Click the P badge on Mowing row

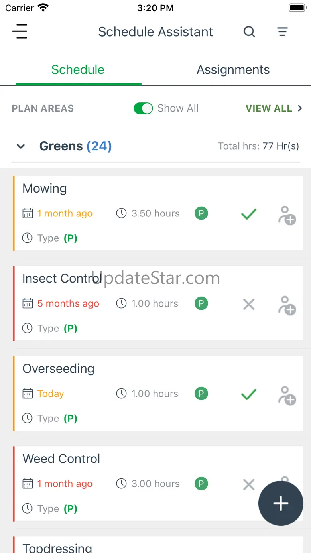pos(201,213)
